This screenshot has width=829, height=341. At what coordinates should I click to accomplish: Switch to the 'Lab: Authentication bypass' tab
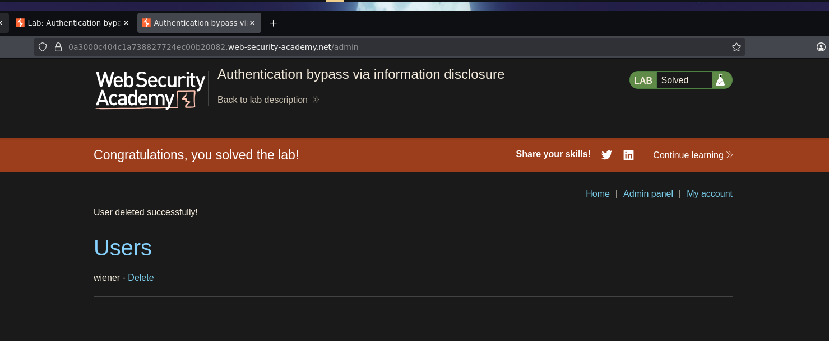(72, 23)
